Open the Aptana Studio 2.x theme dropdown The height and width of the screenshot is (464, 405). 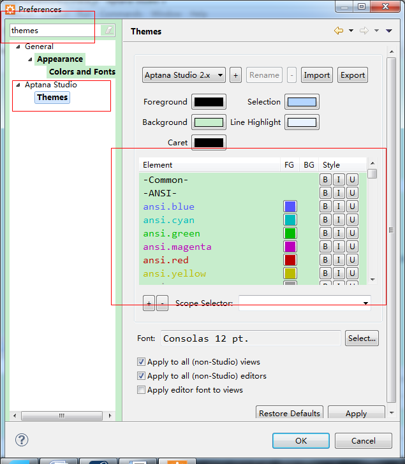184,75
